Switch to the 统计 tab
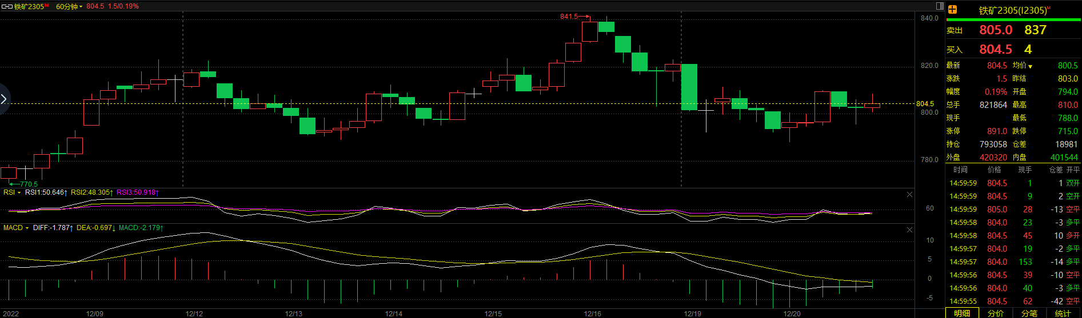Screen dimensions: 1082x318 click(1063, 313)
